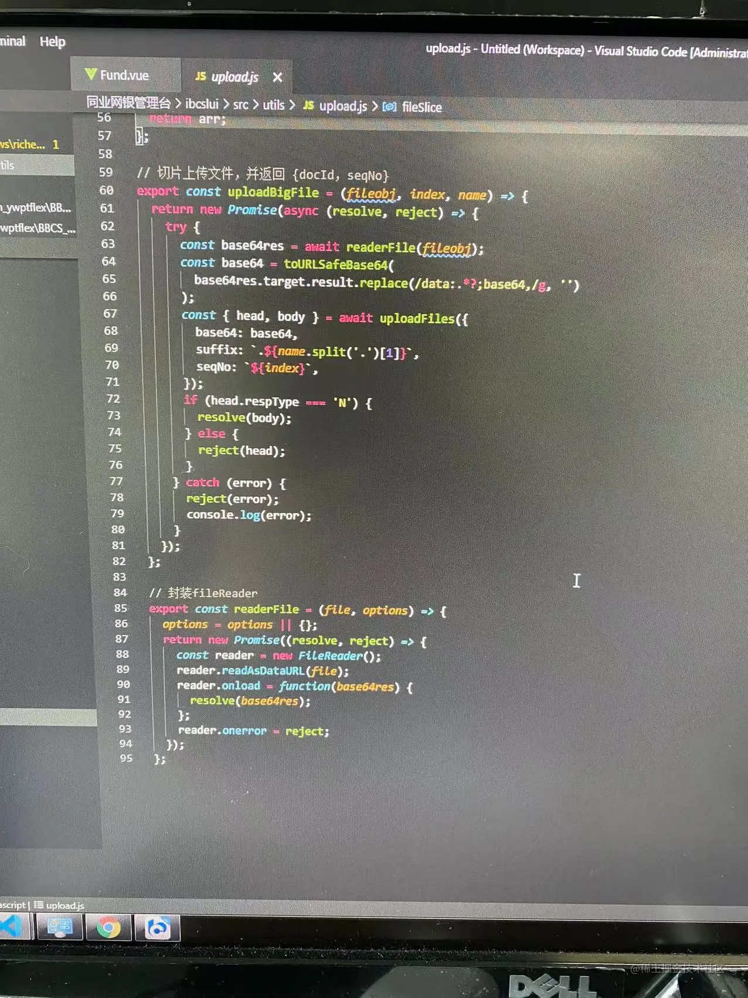The image size is (748, 998).
Task: Click 'reader.onload' on line 90
Action: pos(219,685)
